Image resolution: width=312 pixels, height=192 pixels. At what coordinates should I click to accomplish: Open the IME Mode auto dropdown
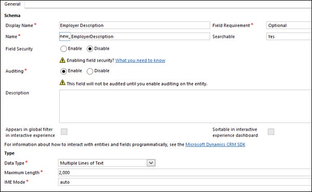(x=185, y=182)
